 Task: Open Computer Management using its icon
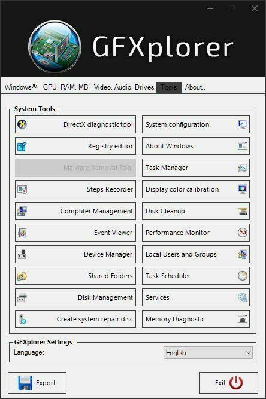point(22,211)
